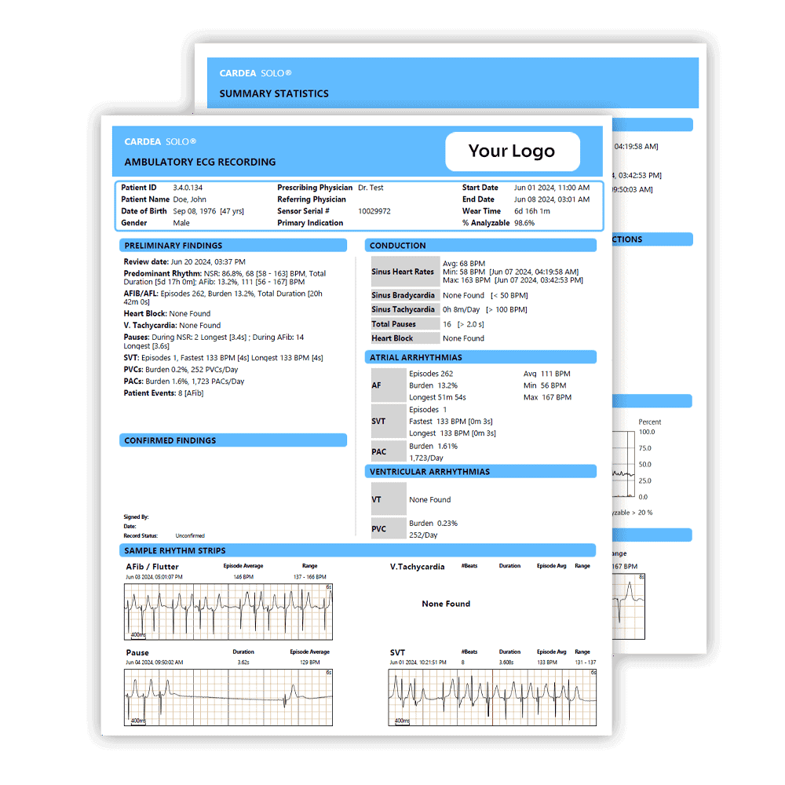This screenshot has height=785, width=785.
Task: Click the SAMPLE RHYTHM STRIPS header
Action: (x=357, y=551)
